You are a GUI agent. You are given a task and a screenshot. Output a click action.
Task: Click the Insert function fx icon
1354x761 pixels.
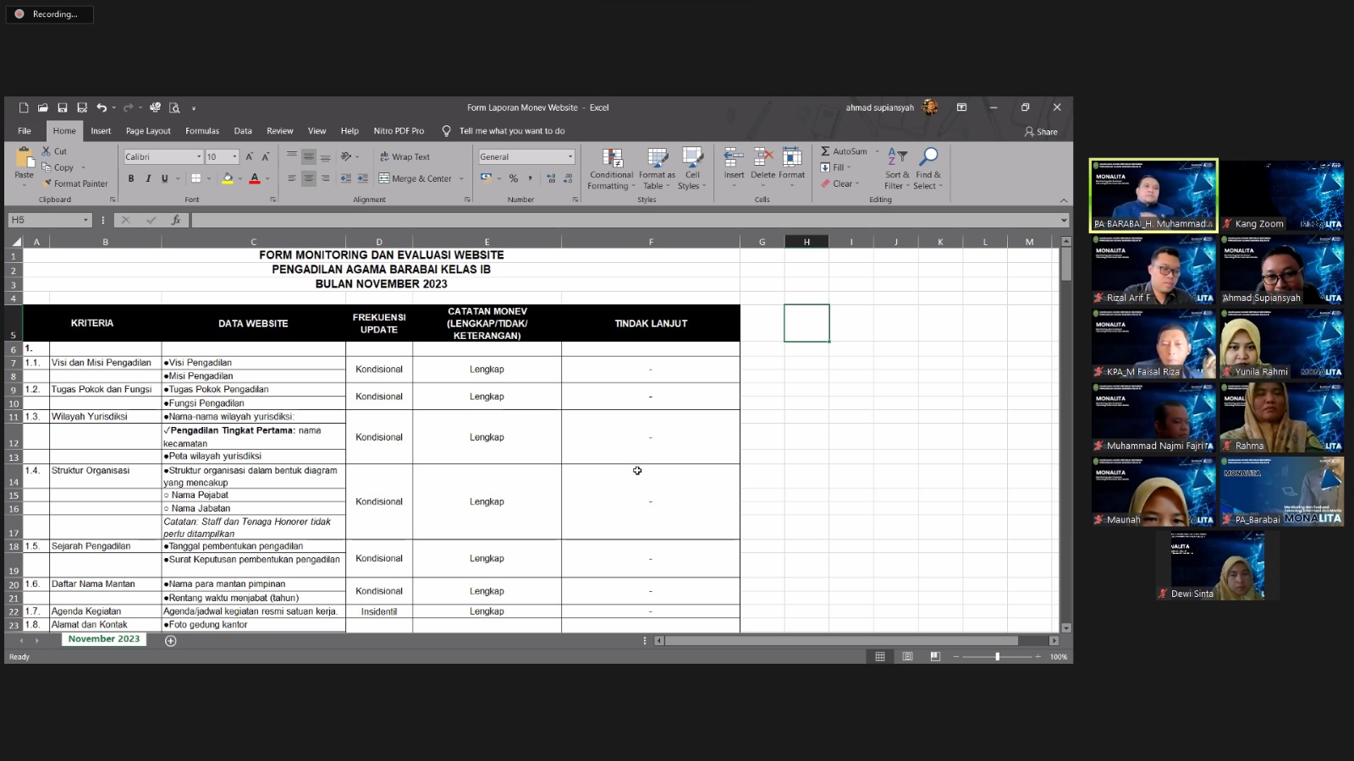point(176,220)
